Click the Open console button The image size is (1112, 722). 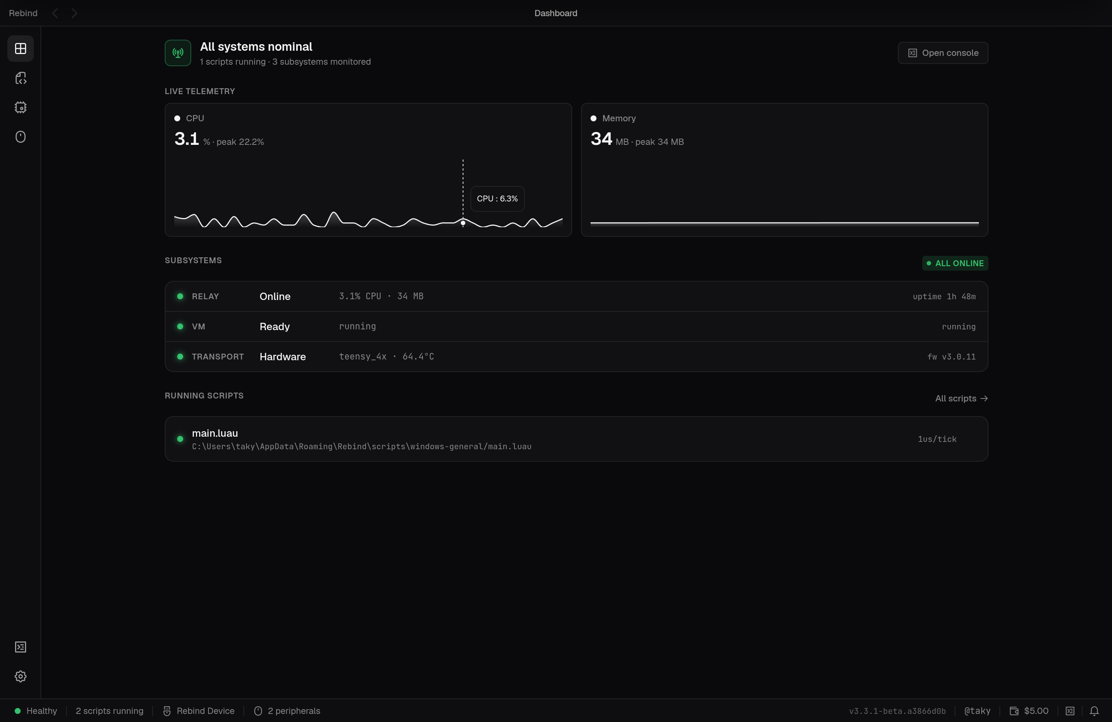(943, 53)
